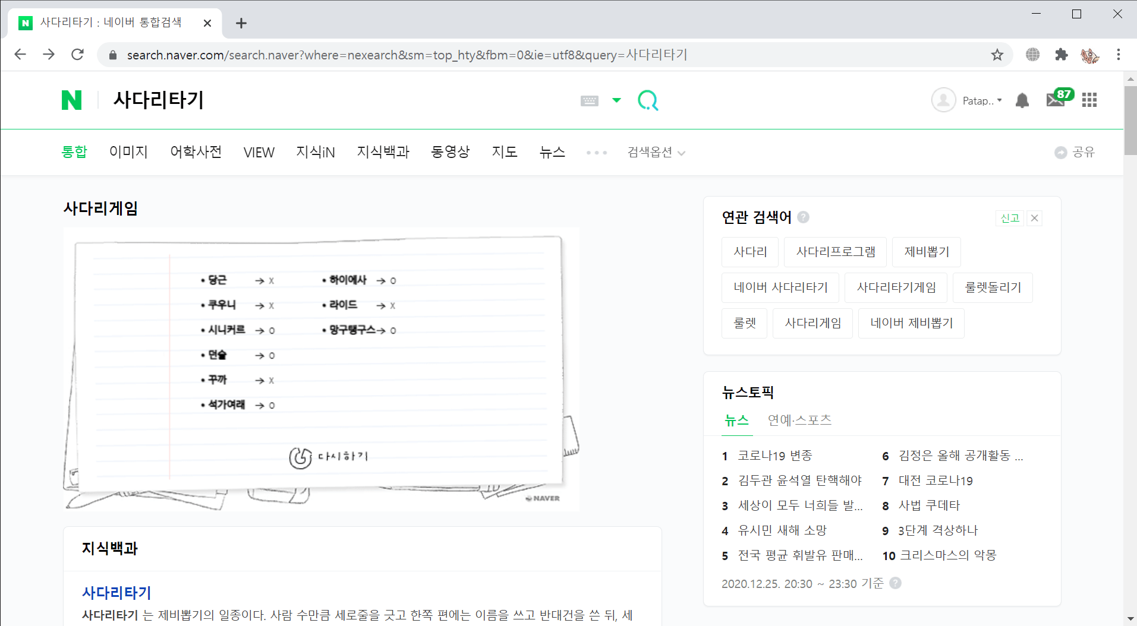Screen dimensions: 1137x626
Task: Switch to the 지식iN tab
Action: (316, 152)
